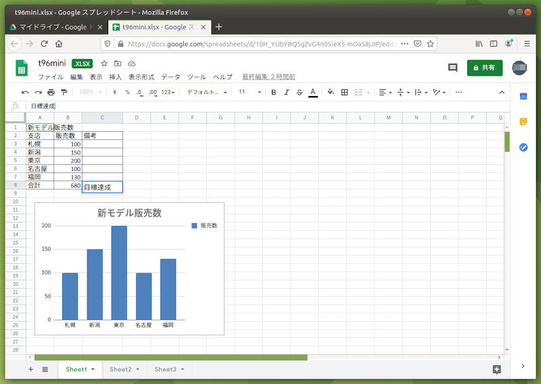Open the 表示 menu

(96, 76)
